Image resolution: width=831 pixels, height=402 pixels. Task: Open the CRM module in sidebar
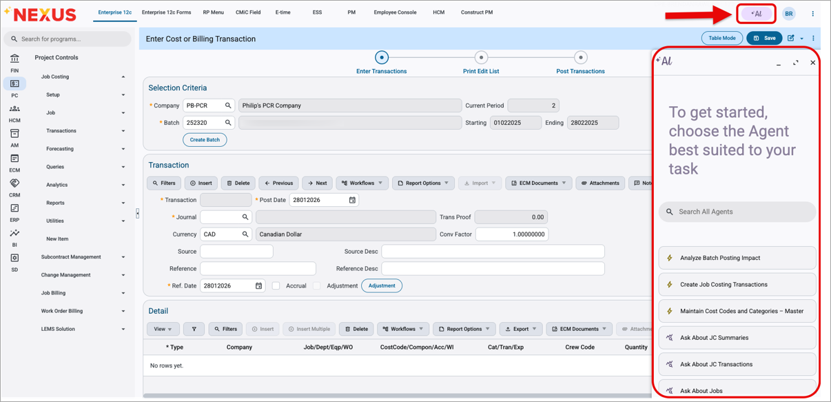coord(14,188)
